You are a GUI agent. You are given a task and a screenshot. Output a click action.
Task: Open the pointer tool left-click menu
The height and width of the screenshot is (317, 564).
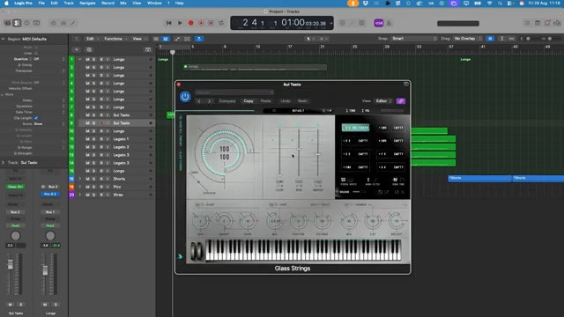[309, 39]
